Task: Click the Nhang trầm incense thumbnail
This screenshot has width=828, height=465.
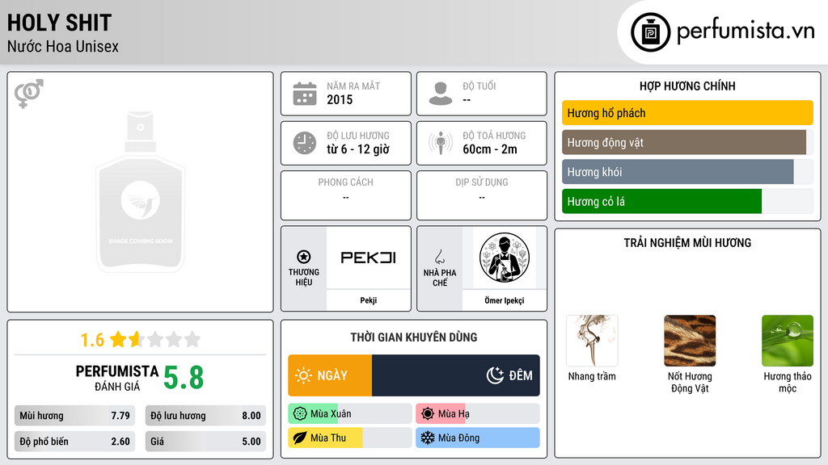Action: [x=592, y=341]
